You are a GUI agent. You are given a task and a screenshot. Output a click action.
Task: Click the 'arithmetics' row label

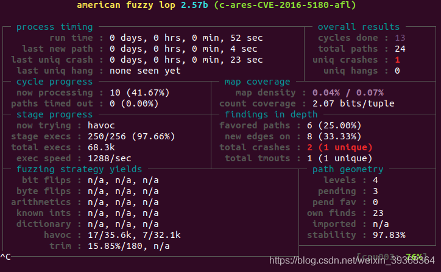pos(41,202)
